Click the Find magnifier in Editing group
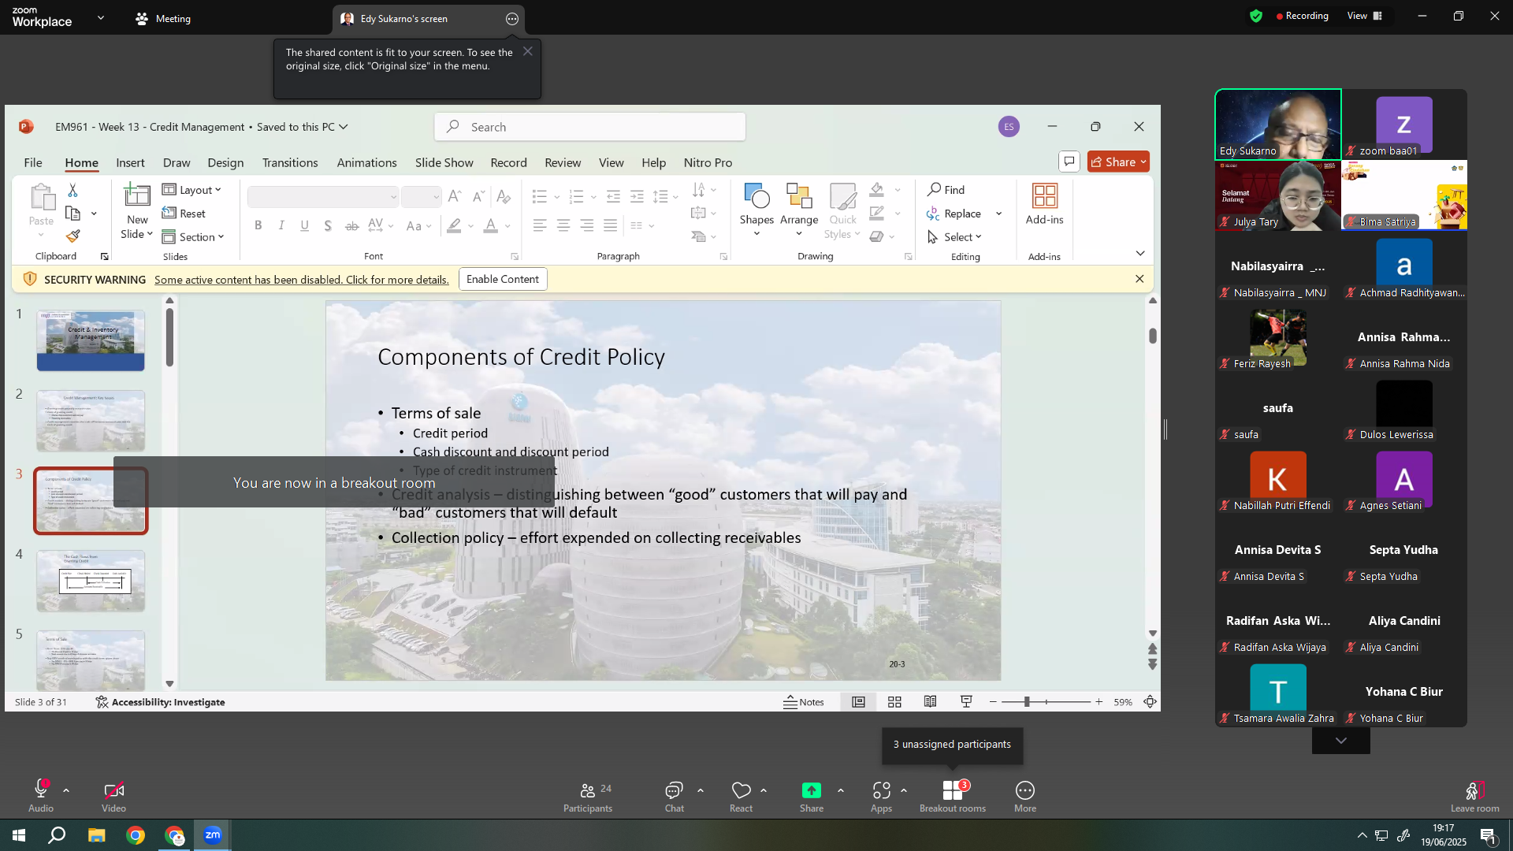 (x=946, y=190)
